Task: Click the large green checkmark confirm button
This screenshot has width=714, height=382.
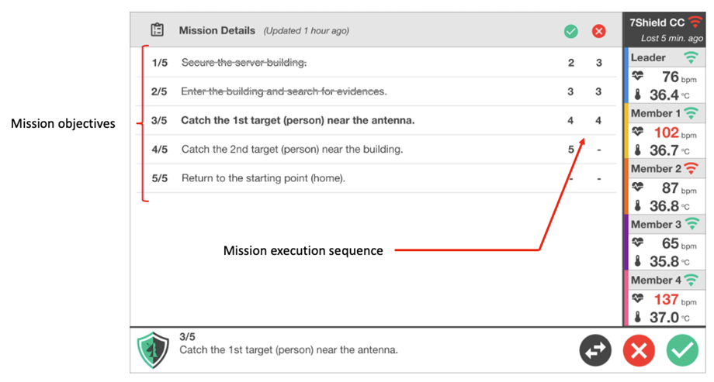Action: pyautogui.click(x=682, y=350)
